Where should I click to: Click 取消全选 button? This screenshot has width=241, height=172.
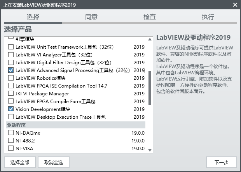54,162
